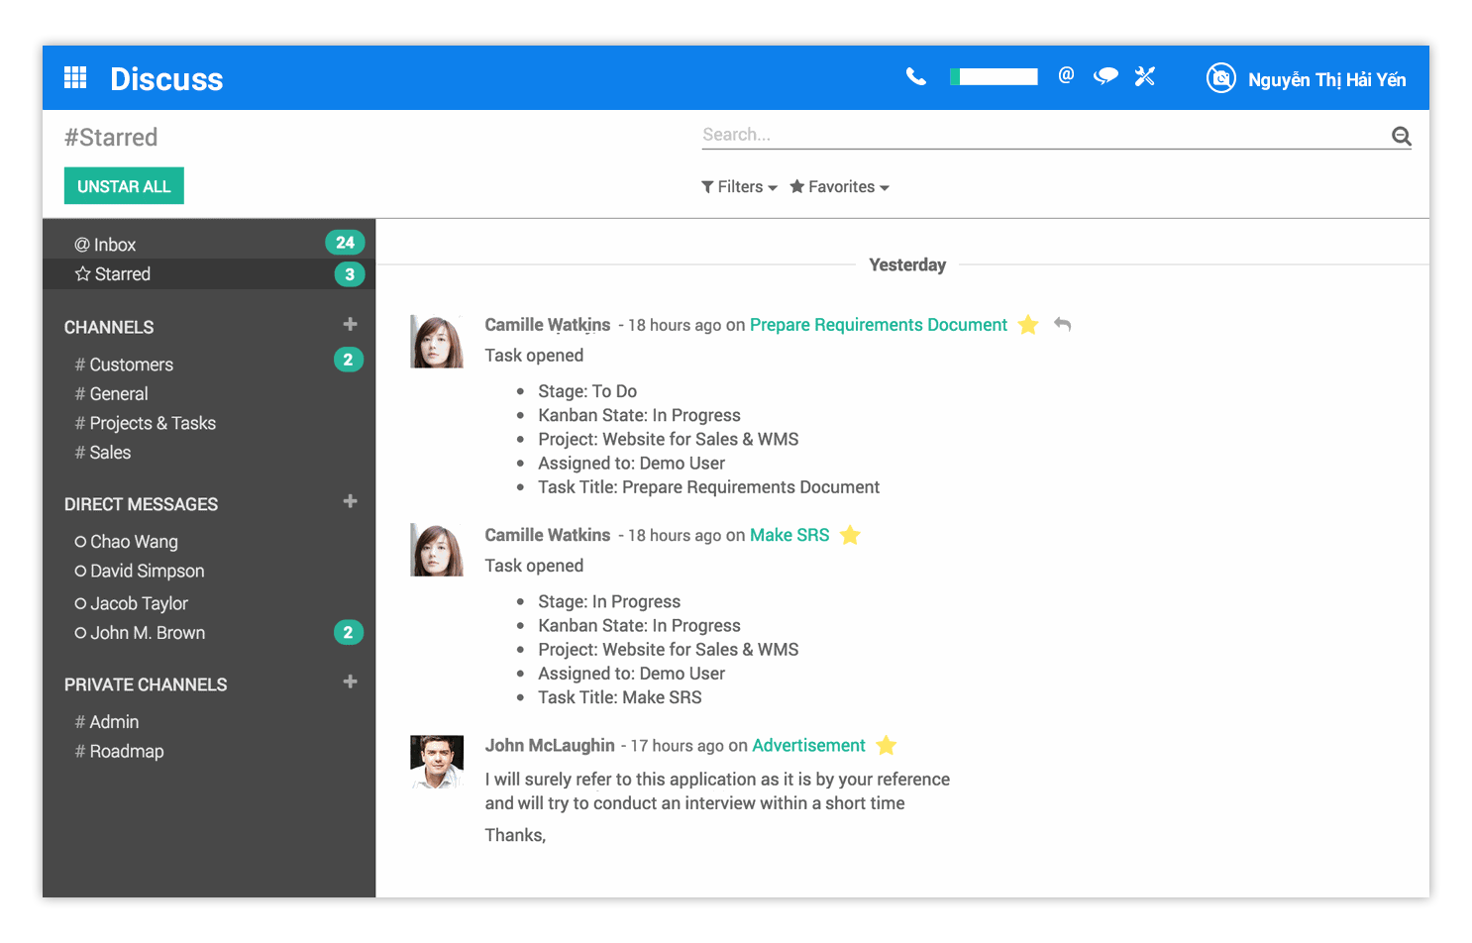Open mentions via the @ icon
Screen dimensions: 1472x943
pos(1066,75)
